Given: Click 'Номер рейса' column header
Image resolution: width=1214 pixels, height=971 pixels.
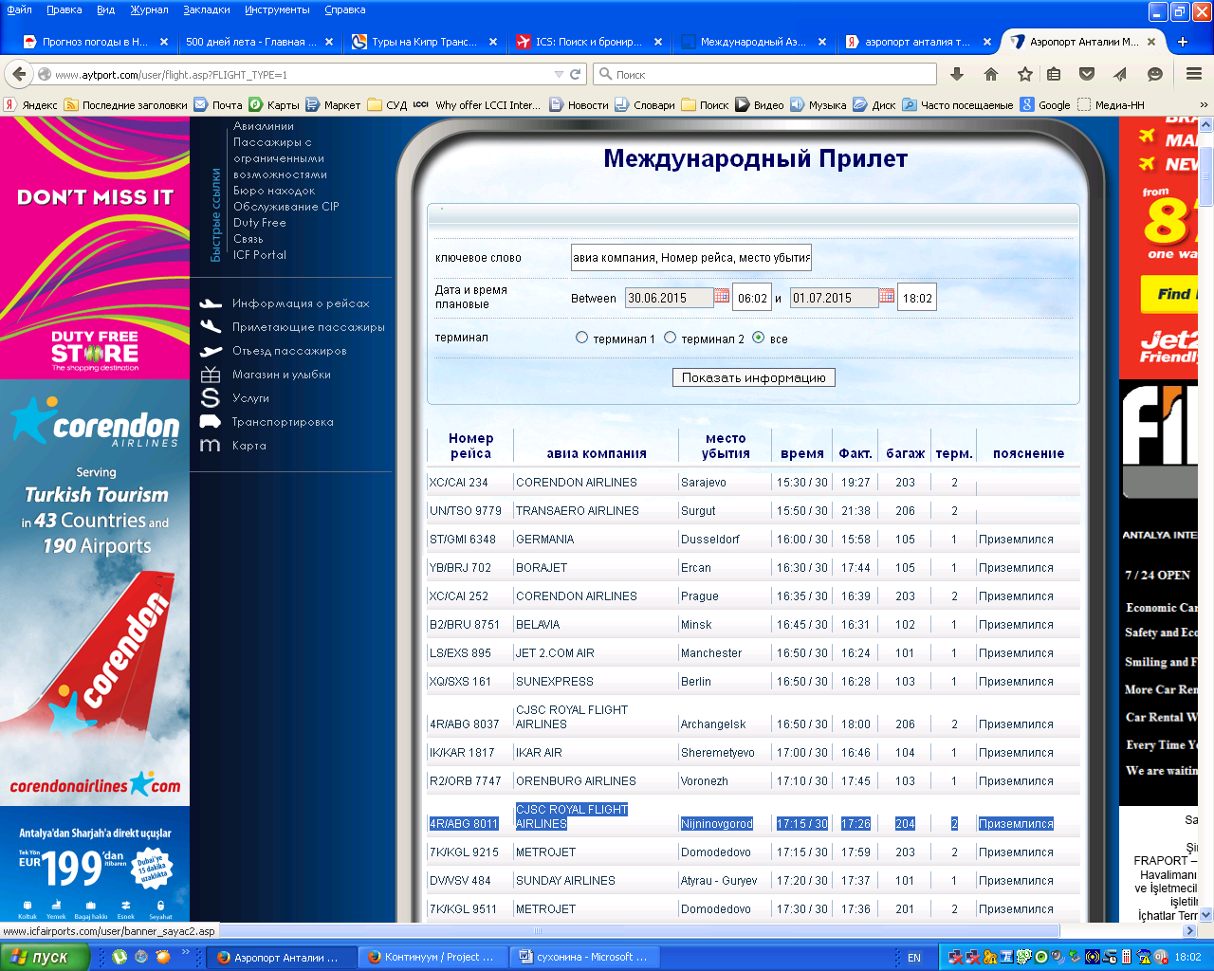Looking at the screenshot, I should click(x=471, y=446).
